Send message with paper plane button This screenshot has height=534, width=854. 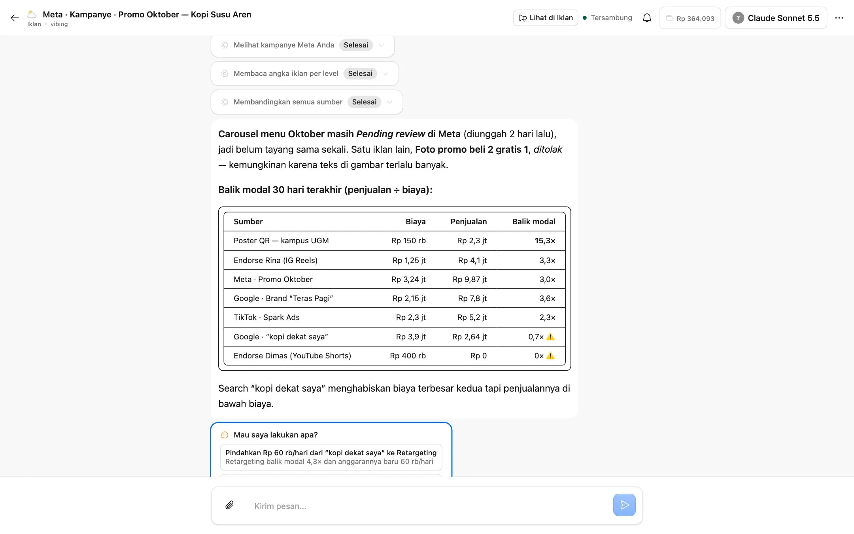pos(624,505)
